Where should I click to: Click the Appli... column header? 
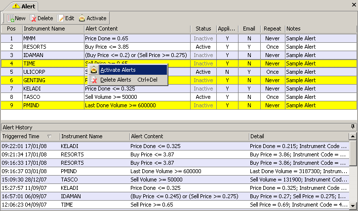227,29
